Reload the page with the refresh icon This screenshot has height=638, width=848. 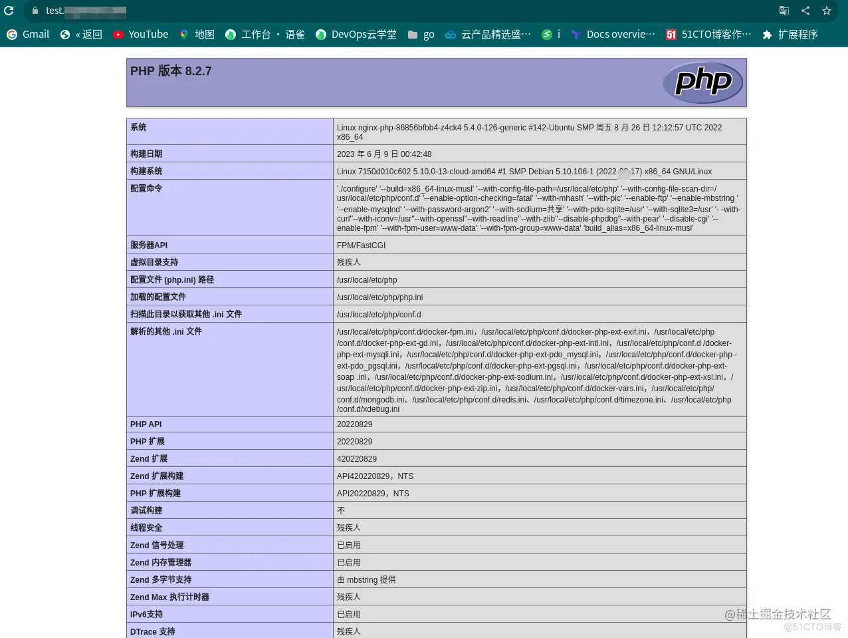click(9, 11)
